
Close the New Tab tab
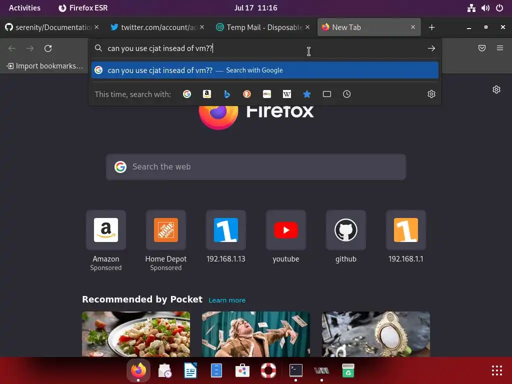point(413,27)
